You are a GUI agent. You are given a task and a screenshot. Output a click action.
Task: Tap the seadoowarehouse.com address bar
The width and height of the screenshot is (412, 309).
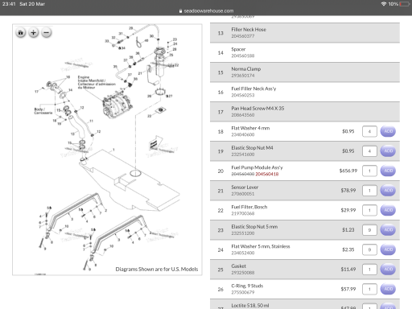(x=206, y=11)
